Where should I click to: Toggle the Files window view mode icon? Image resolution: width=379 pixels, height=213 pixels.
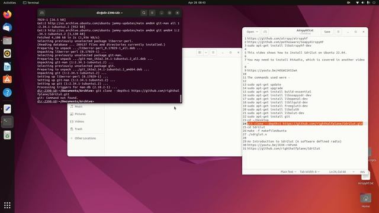200,53
